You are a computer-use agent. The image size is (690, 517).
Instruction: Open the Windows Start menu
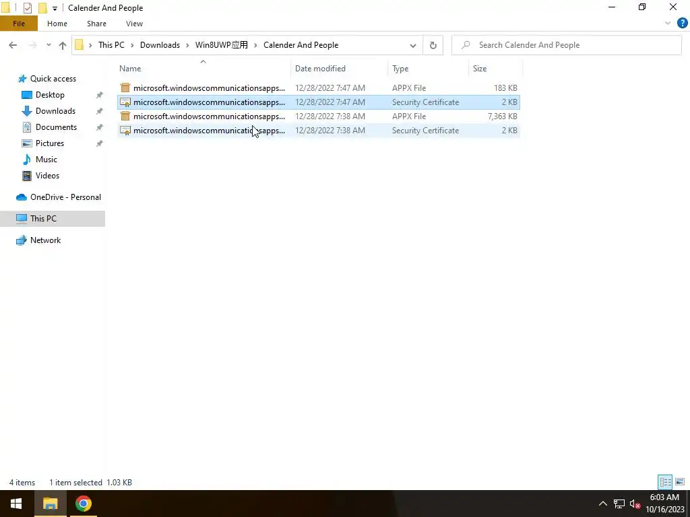click(x=16, y=504)
